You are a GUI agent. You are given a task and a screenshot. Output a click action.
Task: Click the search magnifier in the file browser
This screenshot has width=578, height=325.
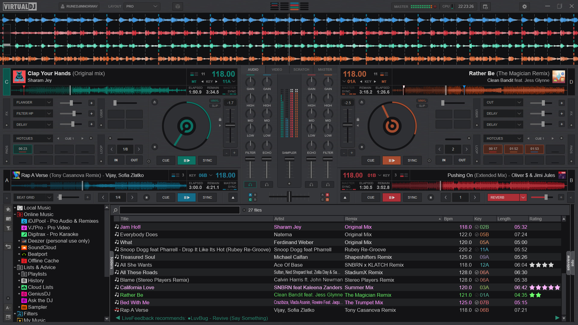[x=115, y=210]
